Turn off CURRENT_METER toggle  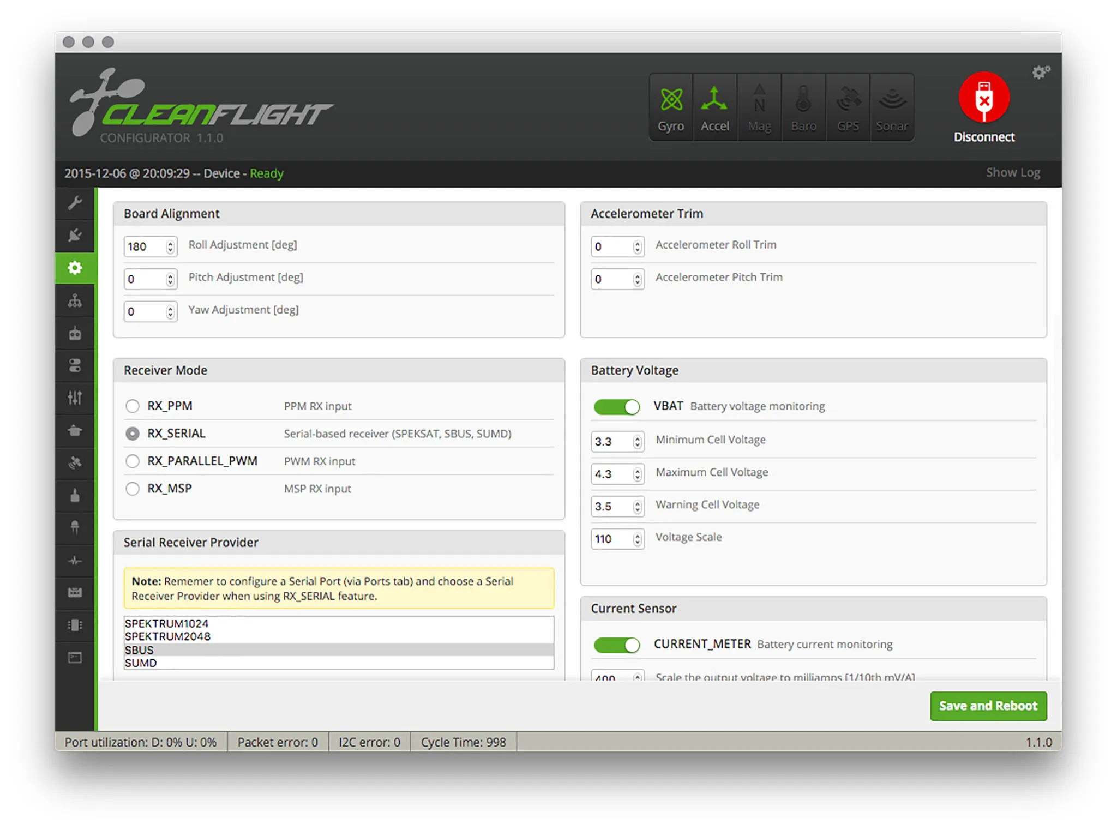(616, 645)
